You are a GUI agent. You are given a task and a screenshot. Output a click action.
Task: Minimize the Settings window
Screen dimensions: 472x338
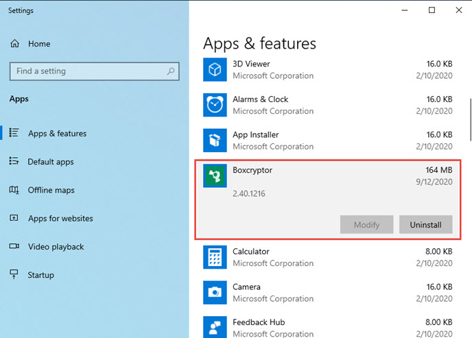pyautogui.click(x=405, y=10)
